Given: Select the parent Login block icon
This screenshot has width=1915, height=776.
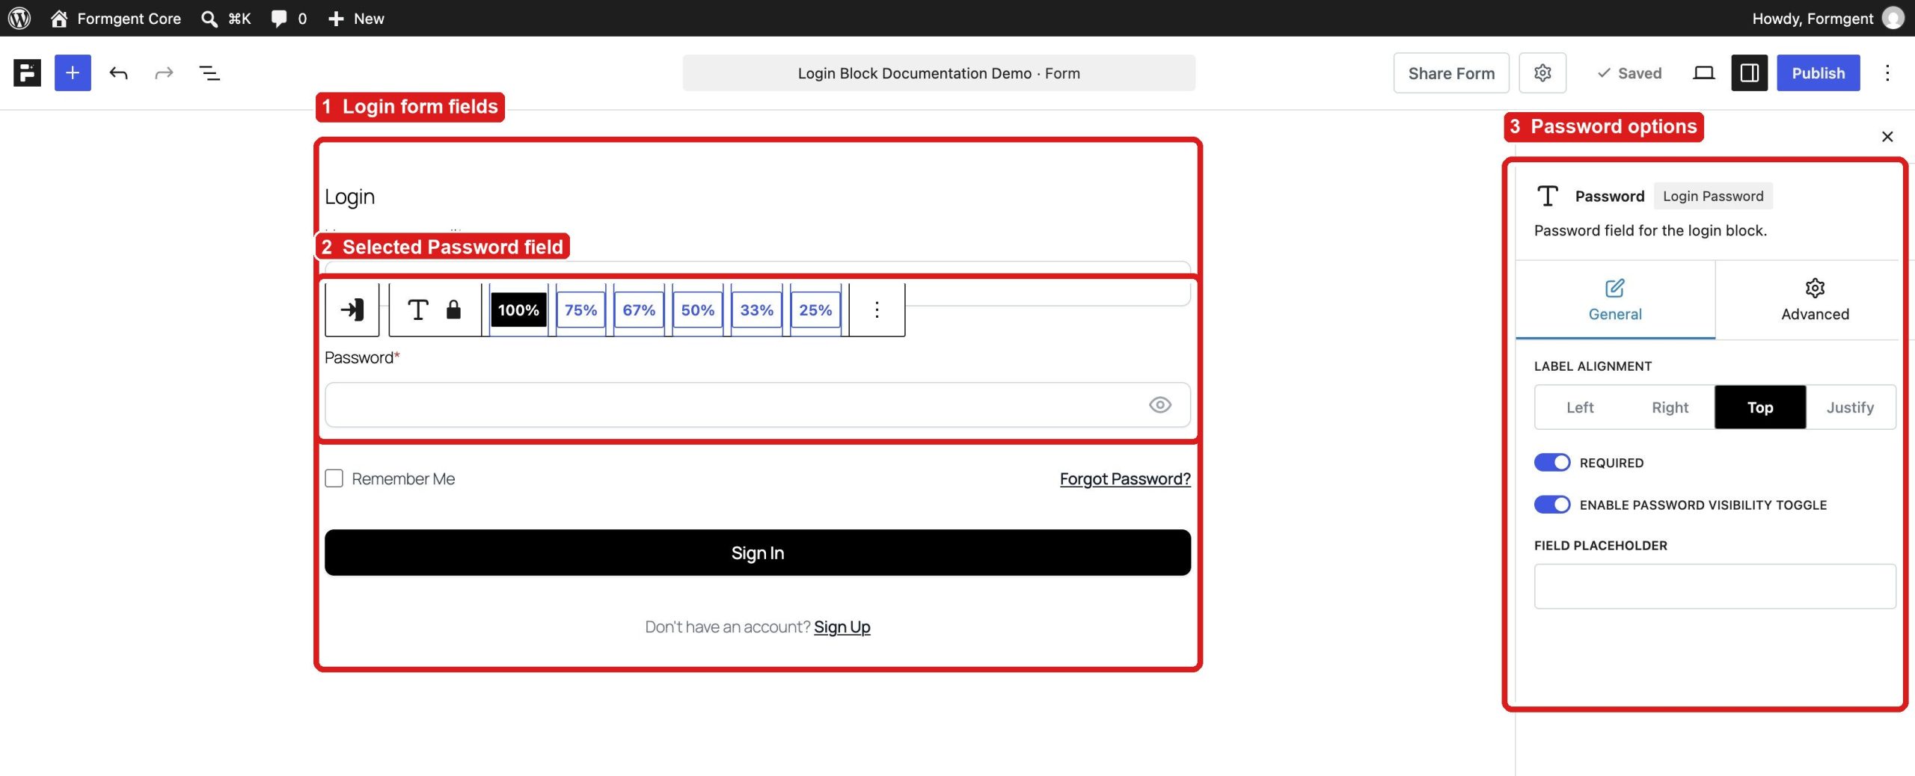Looking at the screenshot, I should point(352,310).
